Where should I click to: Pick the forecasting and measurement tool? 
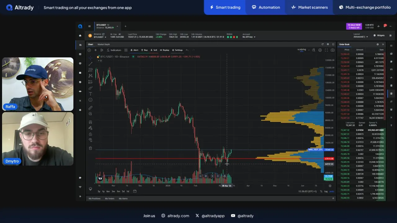point(90,82)
